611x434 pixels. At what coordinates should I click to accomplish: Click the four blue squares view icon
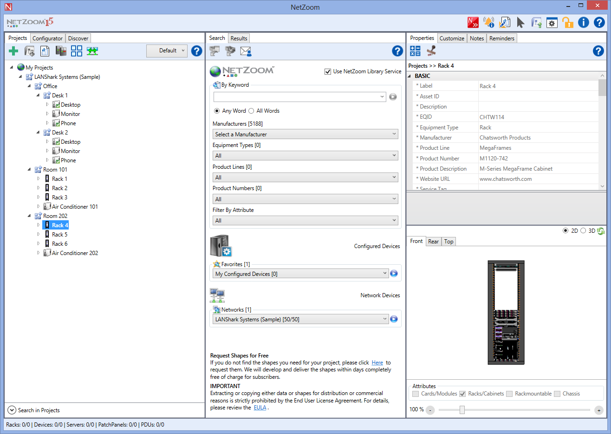(x=77, y=51)
